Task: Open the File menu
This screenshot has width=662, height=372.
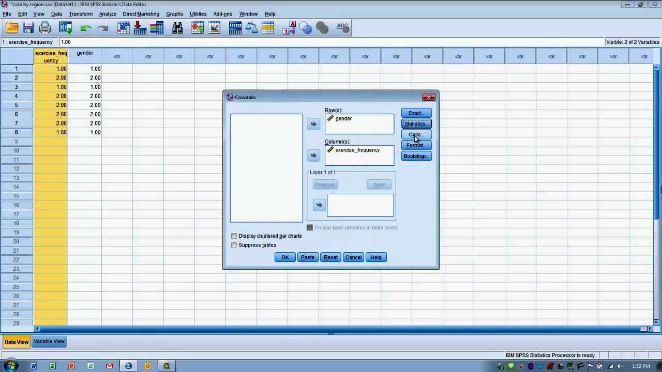Action: (x=7, y=14)
